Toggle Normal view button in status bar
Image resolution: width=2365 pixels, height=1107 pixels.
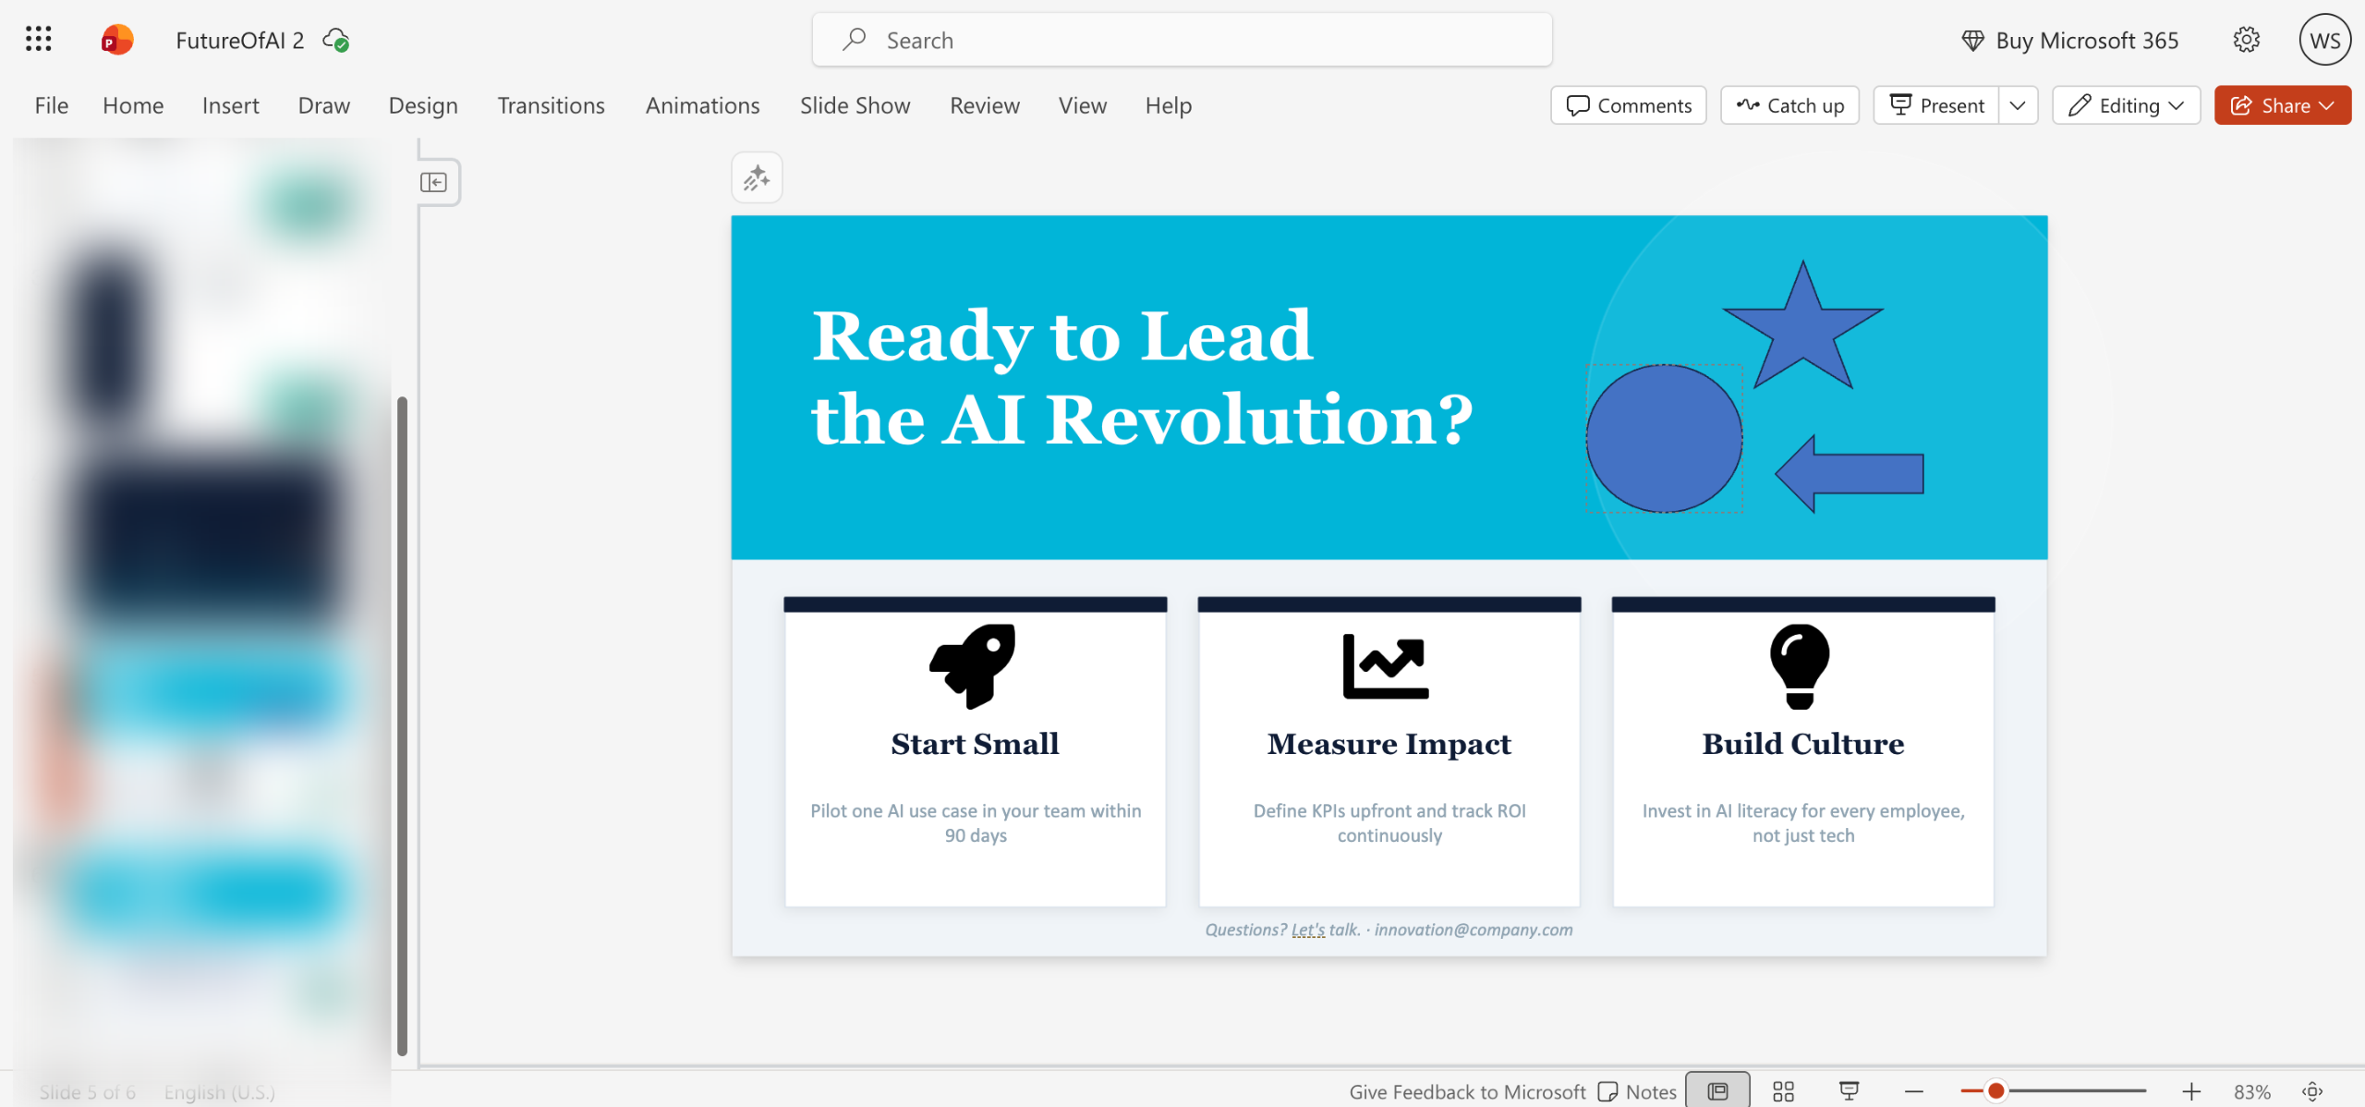pos(1717,1091)
